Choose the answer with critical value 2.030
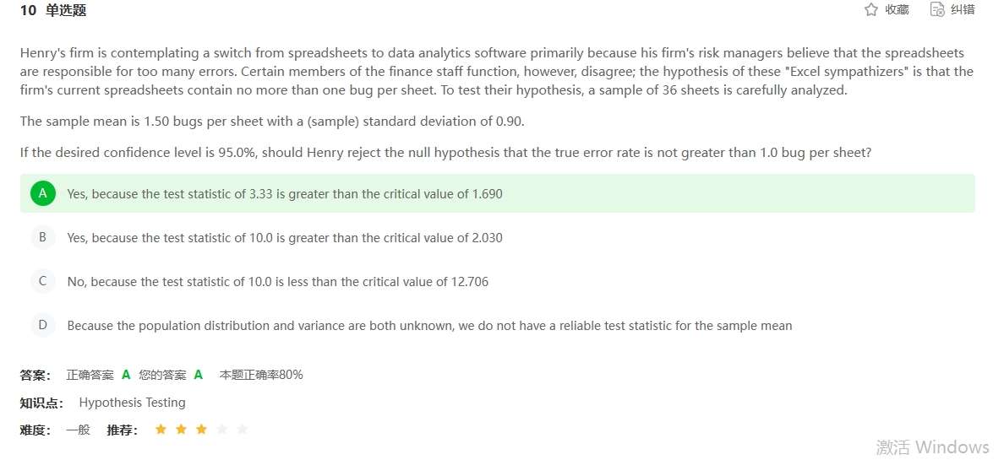This screenshot has width=1004, height=460. pos(285,238)
